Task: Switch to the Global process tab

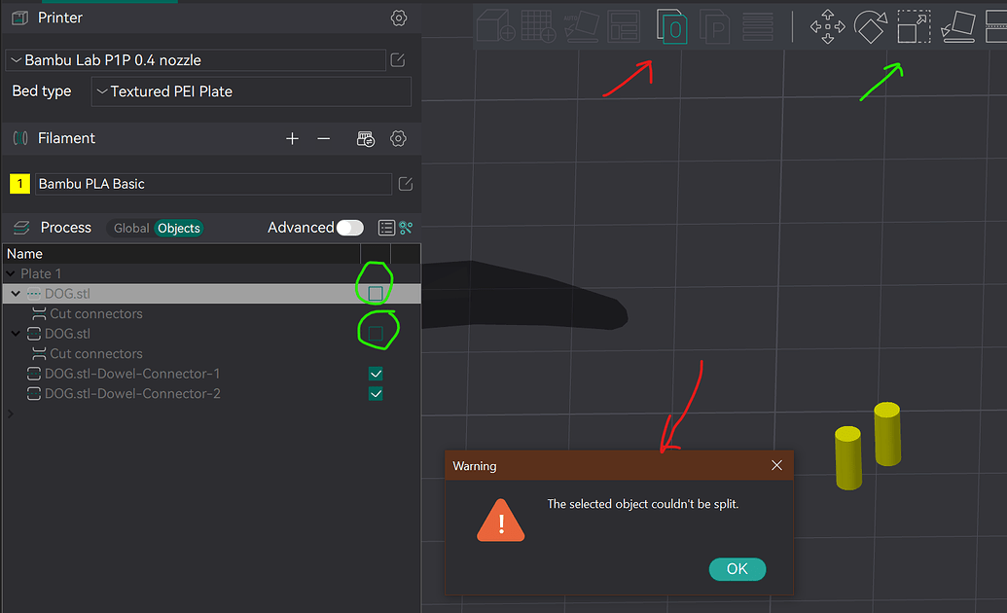Action: pyautogui.click(x=131, y=228)
